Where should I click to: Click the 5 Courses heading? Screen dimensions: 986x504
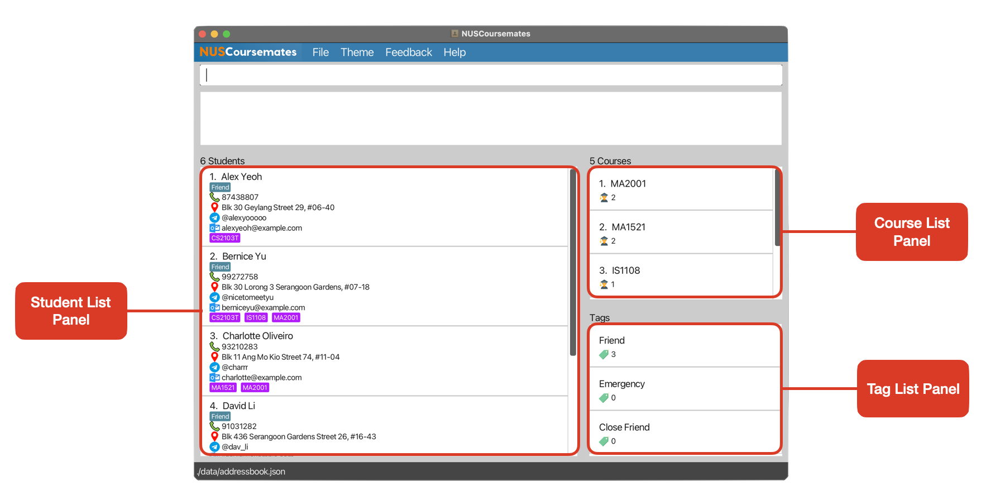(610, 161)
